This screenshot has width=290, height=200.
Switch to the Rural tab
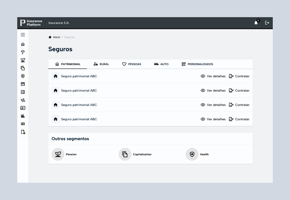point(101,64)
